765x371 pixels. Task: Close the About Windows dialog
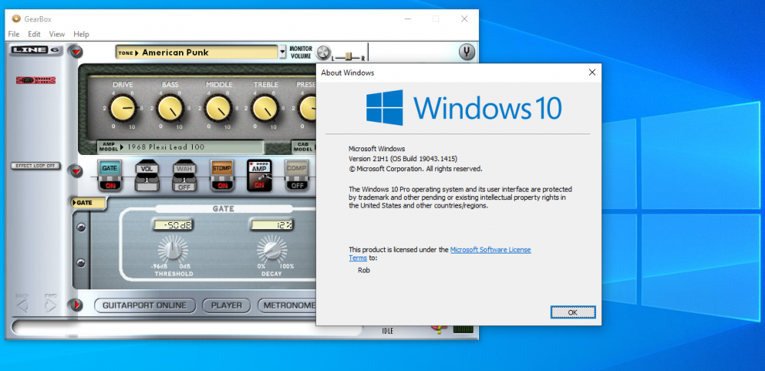(592, 73)
